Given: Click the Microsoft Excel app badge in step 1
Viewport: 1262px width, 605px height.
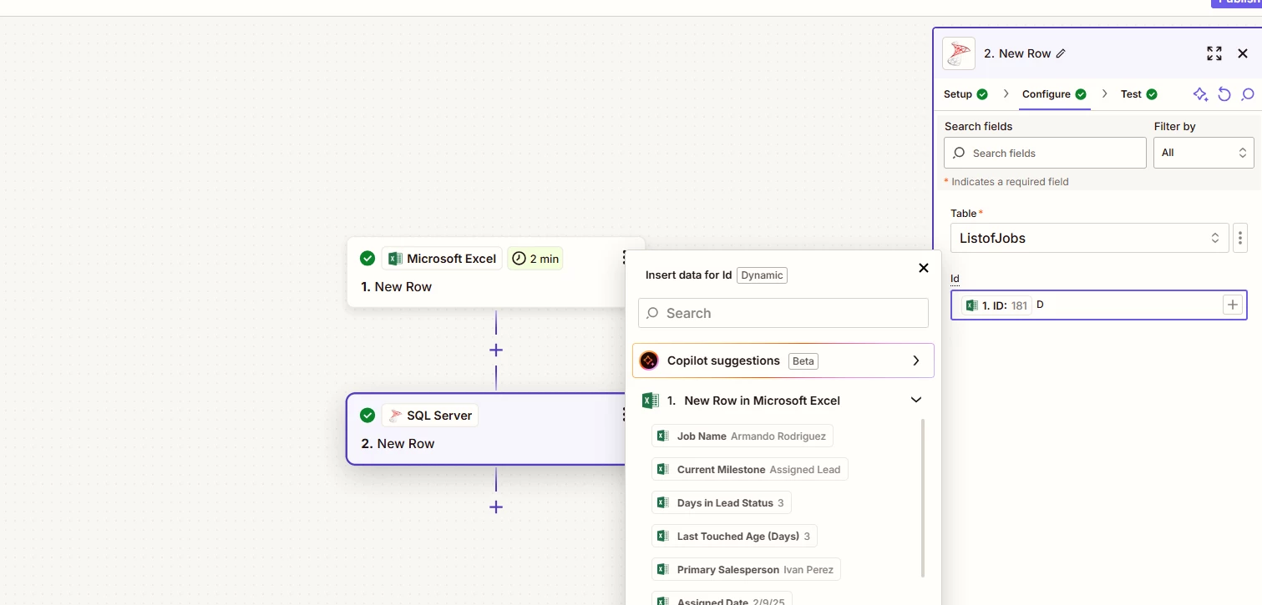Looking at the screenshot, I should point(443,259).
